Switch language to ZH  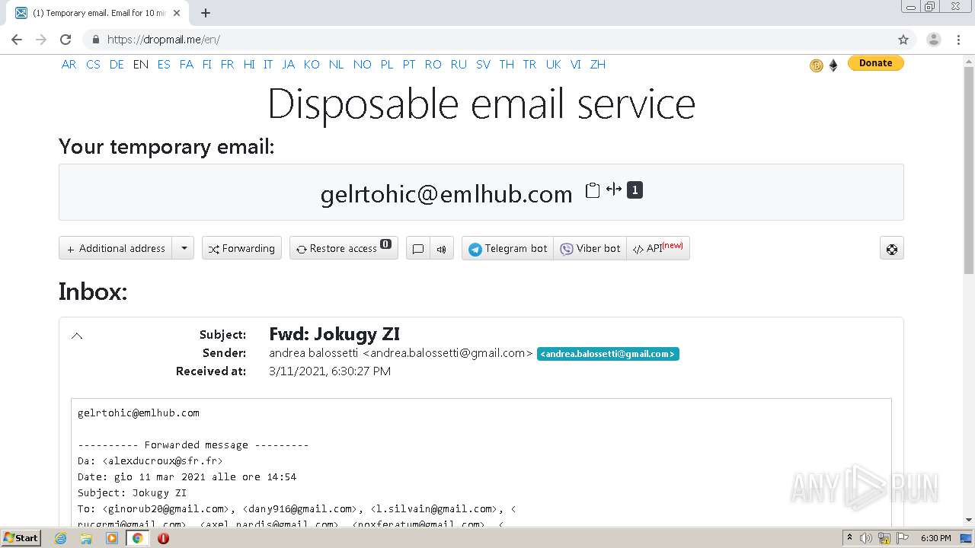click(x=598, y=65)
